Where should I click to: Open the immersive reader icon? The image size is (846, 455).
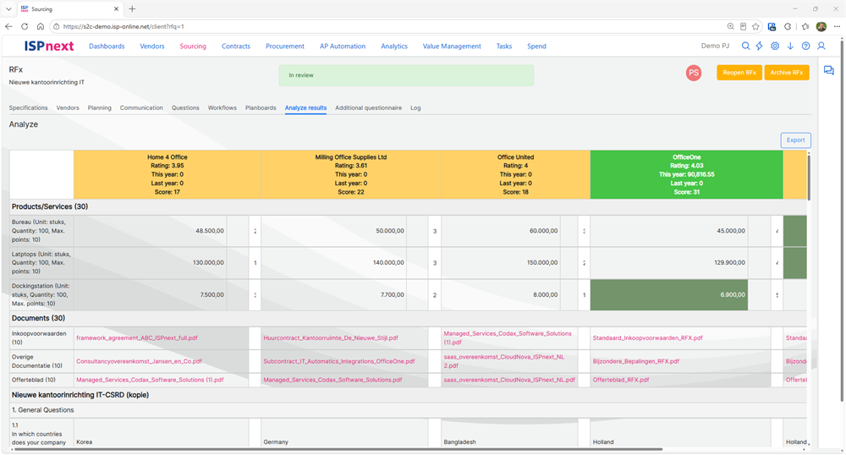(743, 26)
